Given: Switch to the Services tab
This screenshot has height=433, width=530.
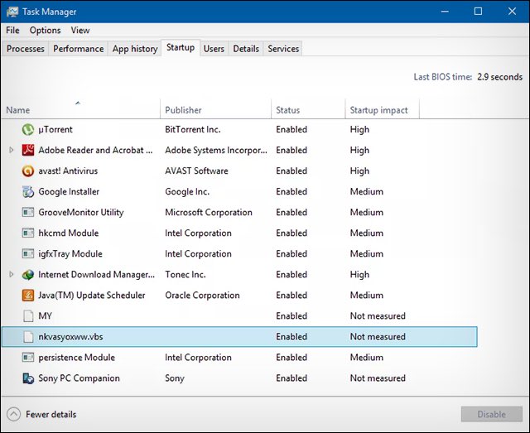Looking at the screenshot, I should pyautogui.click(x=283, y=49).
